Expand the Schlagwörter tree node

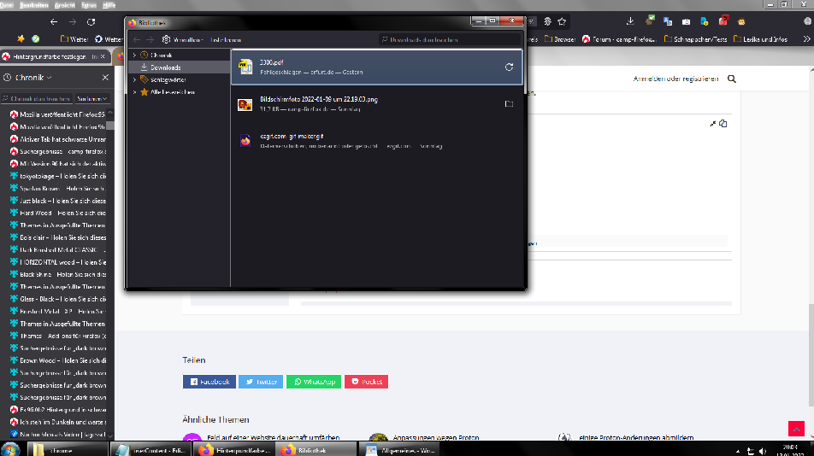(x=135, y=79)
